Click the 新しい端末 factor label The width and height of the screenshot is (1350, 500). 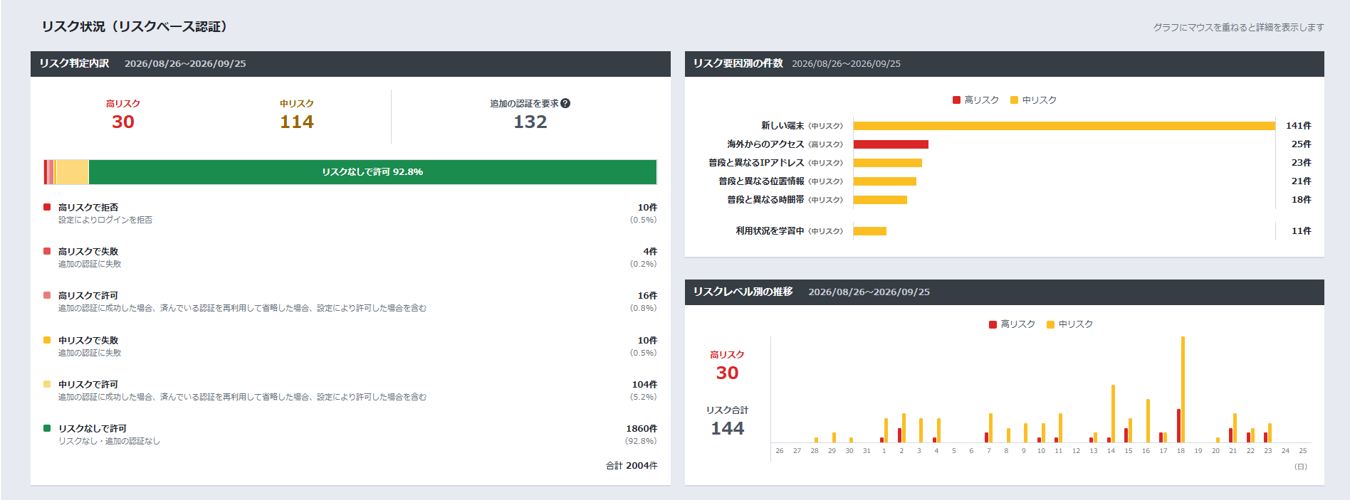tap(783, 126)
